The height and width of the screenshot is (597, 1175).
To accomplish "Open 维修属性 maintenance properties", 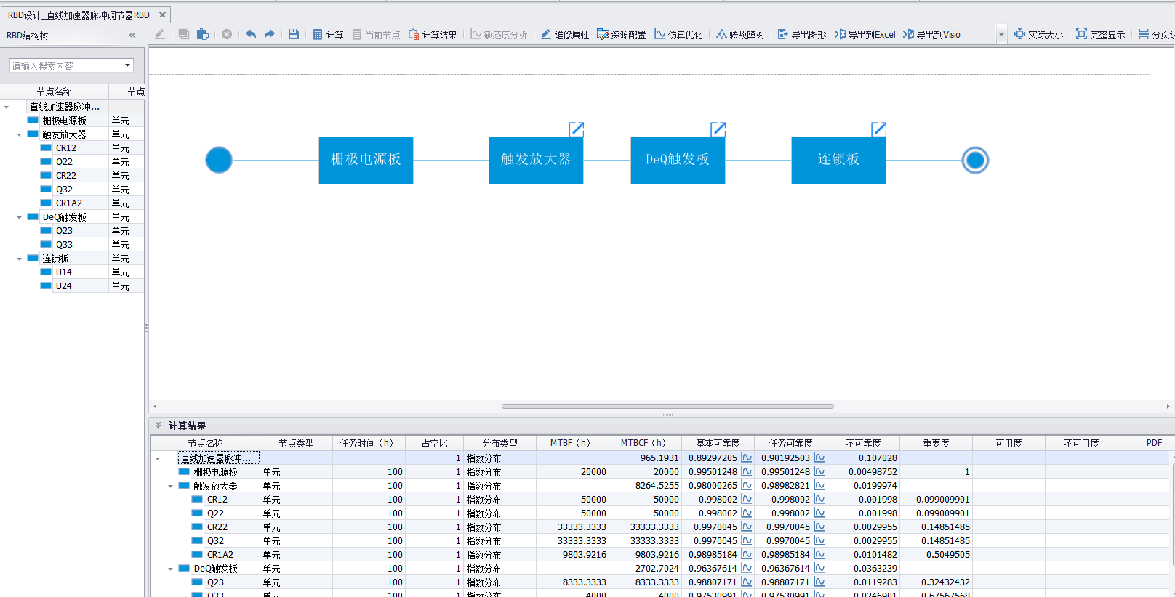I will (565, 34).
